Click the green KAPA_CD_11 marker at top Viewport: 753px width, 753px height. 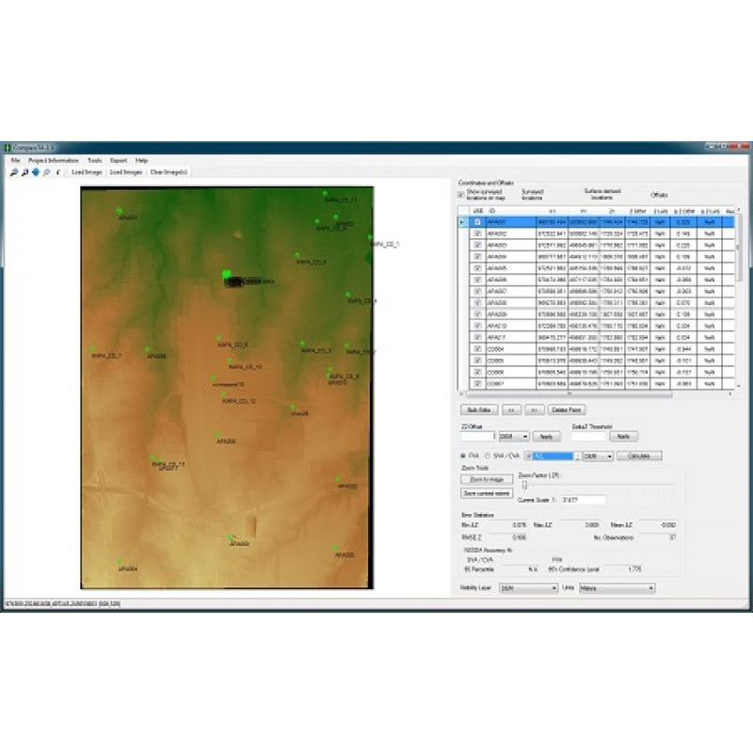click(325, 194)
